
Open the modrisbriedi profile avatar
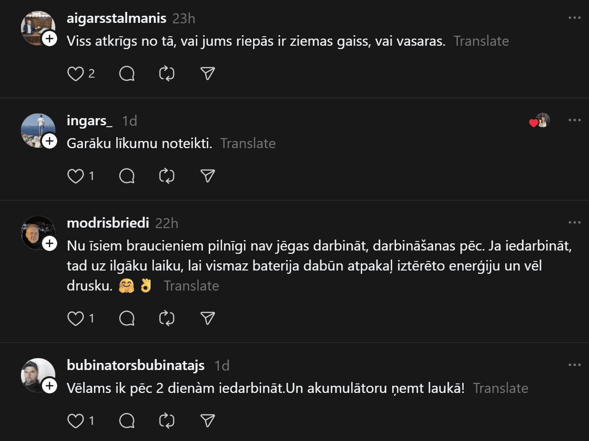(37, 232)
